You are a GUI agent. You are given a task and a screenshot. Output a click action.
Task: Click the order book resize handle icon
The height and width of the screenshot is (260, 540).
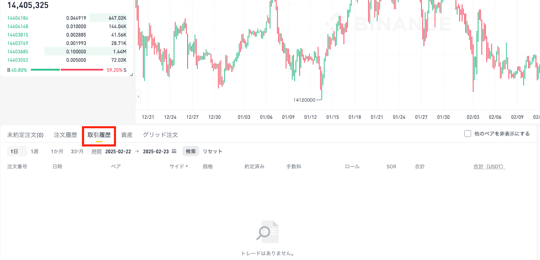pos(131,75)
